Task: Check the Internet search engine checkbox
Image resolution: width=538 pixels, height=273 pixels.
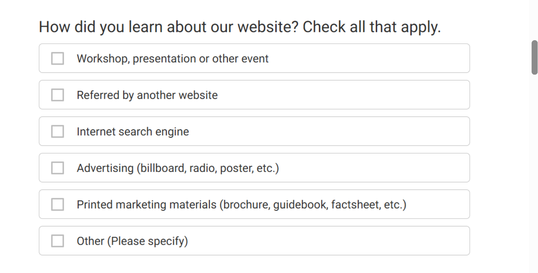Action: coord(57,131)
